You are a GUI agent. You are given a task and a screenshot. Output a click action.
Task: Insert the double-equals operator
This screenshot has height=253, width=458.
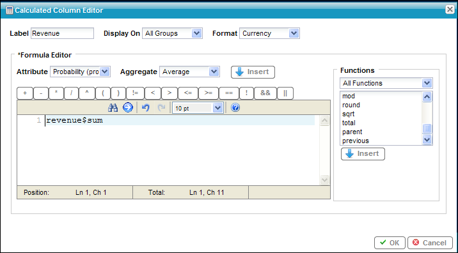pos(229,93)
